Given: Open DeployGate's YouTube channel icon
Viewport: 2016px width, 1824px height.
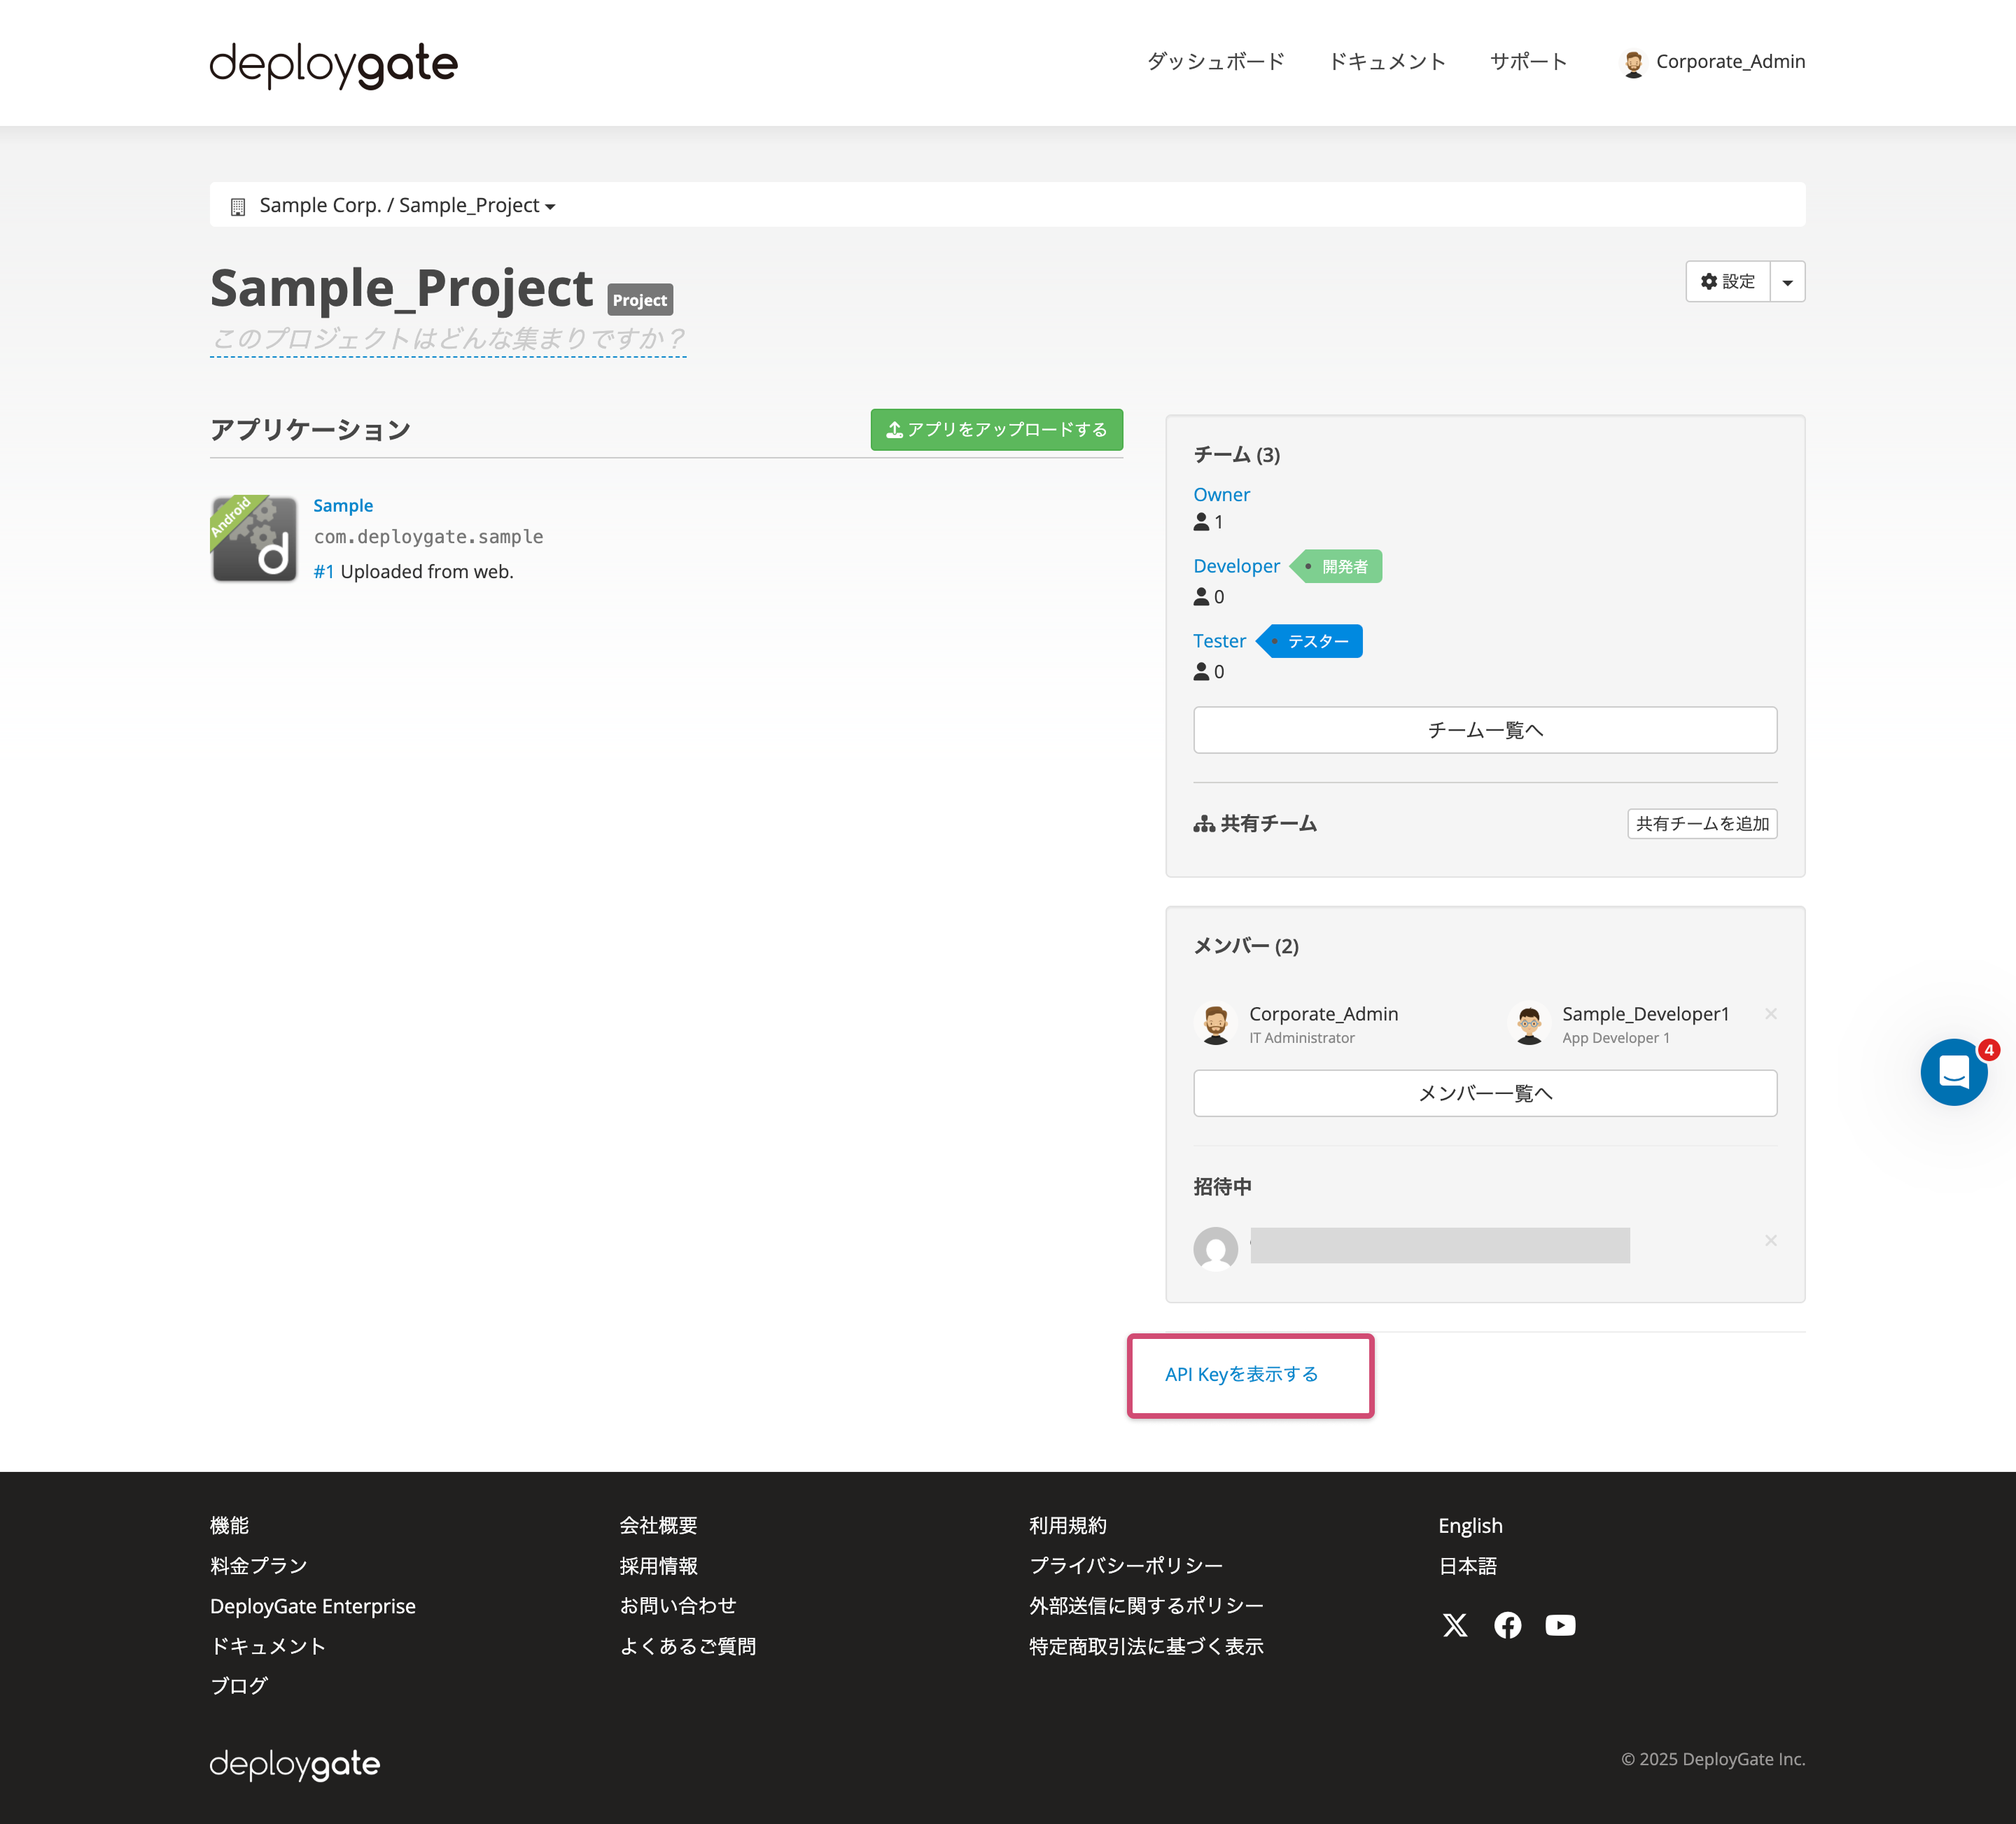Looking at the screenshot, I should [1560, 1624].
